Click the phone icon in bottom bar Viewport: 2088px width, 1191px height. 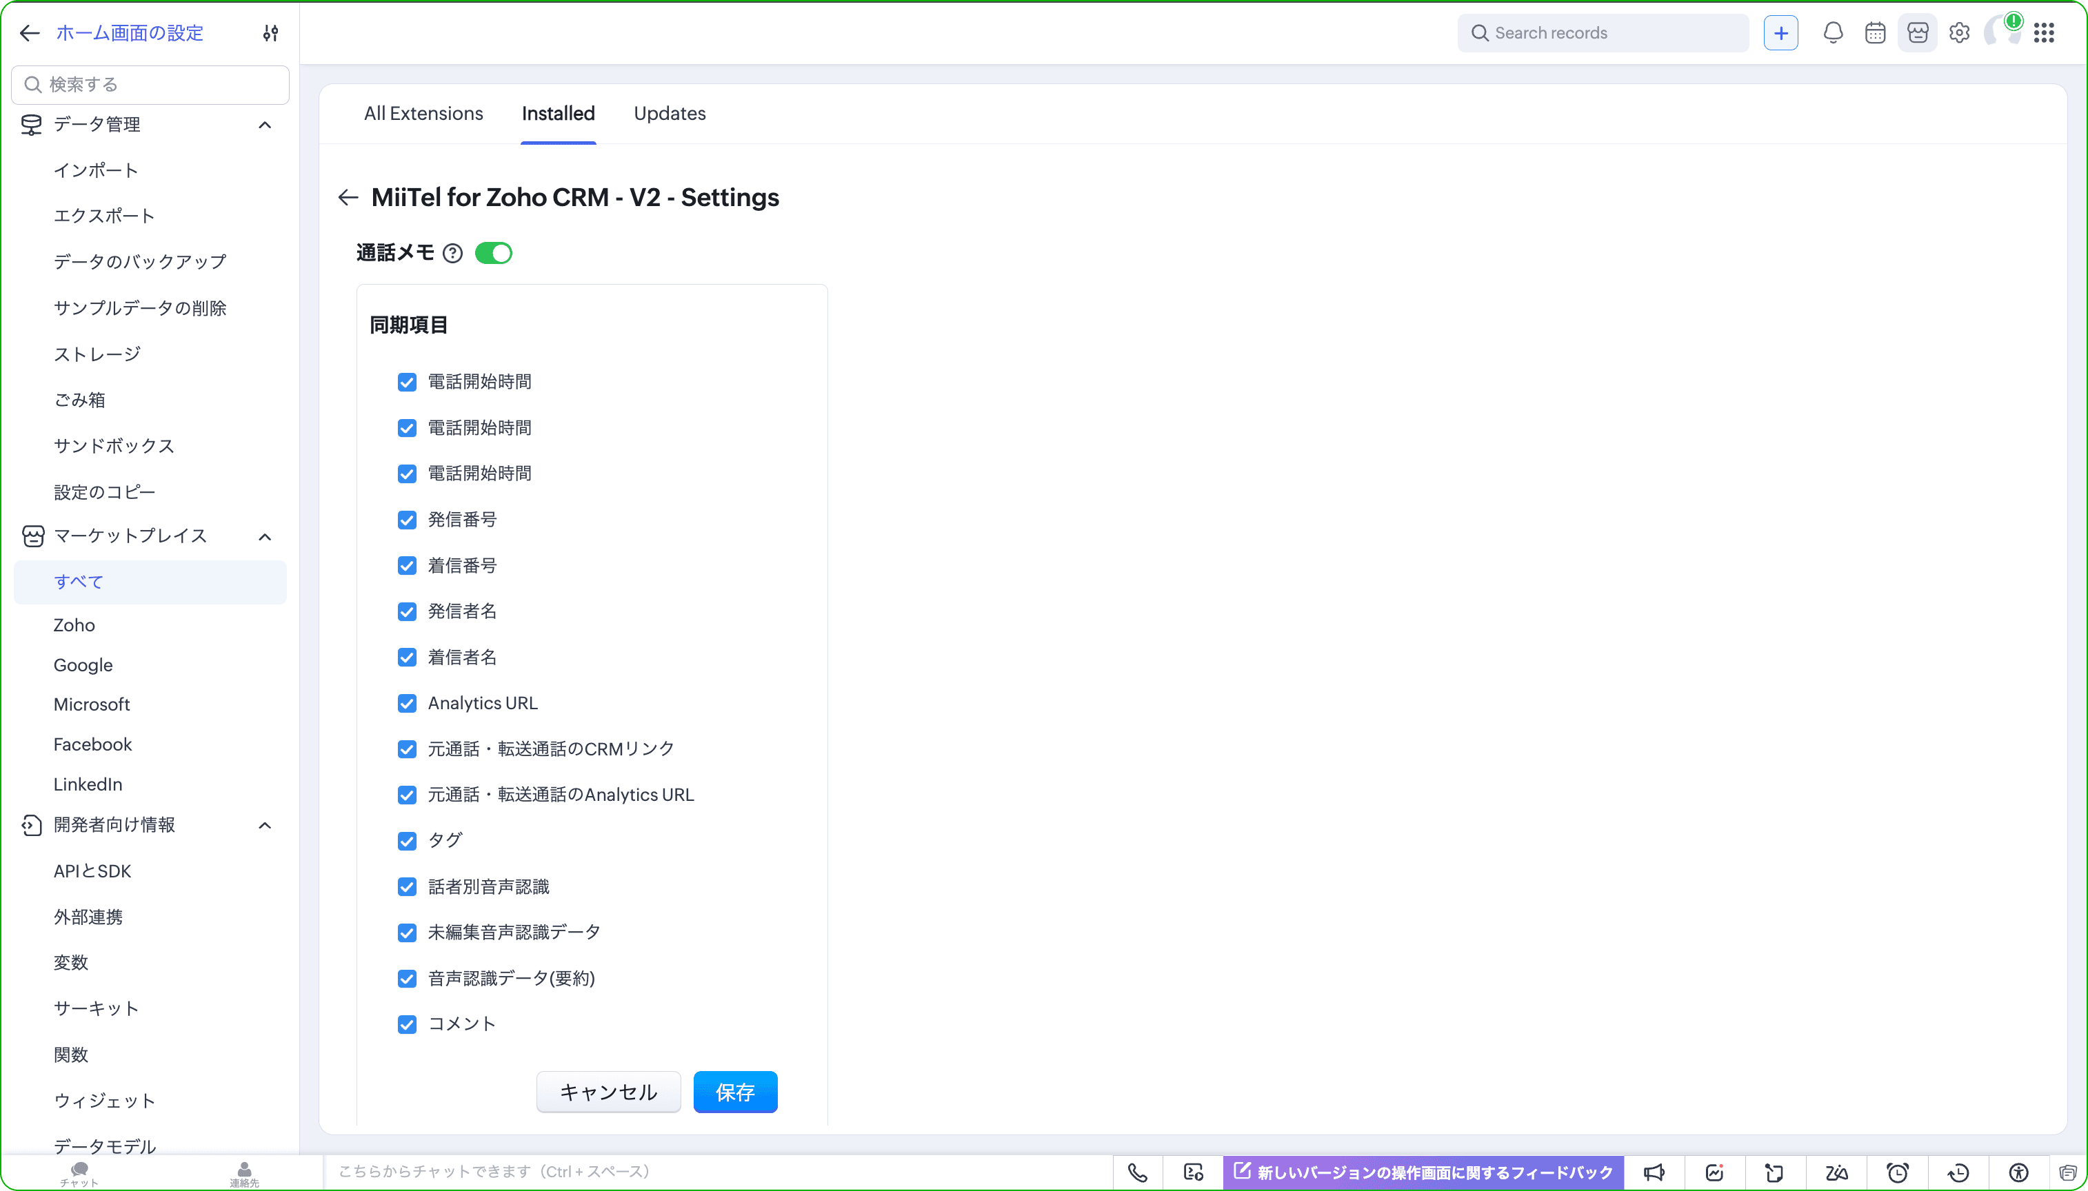tap(1137, 1172)
